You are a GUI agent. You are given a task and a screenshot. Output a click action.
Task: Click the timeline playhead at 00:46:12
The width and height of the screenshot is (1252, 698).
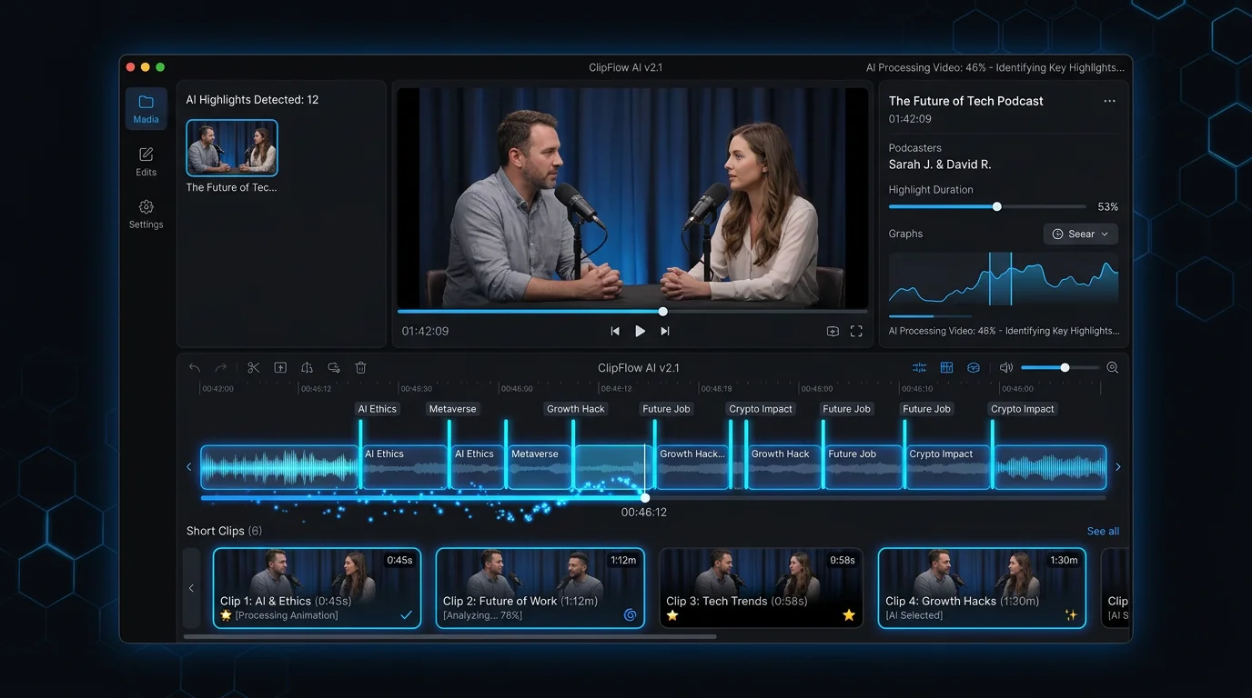pyautogui.click(x=645, y=497)
